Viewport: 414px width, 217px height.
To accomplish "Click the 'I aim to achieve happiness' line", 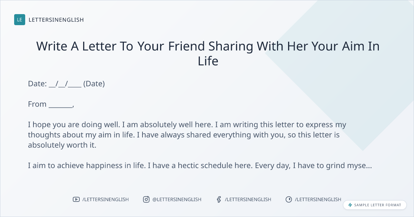I will tap(193, 166).
